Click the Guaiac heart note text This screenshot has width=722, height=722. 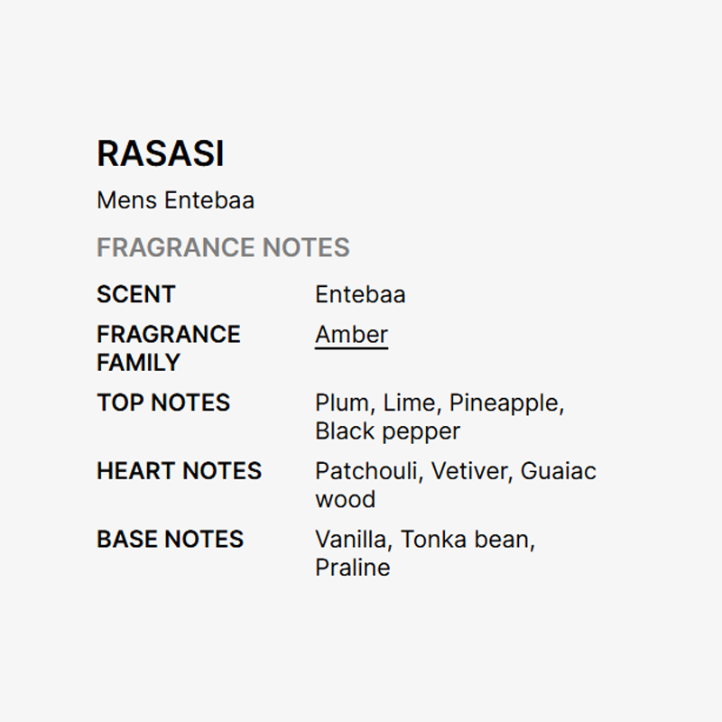[558, 471]
